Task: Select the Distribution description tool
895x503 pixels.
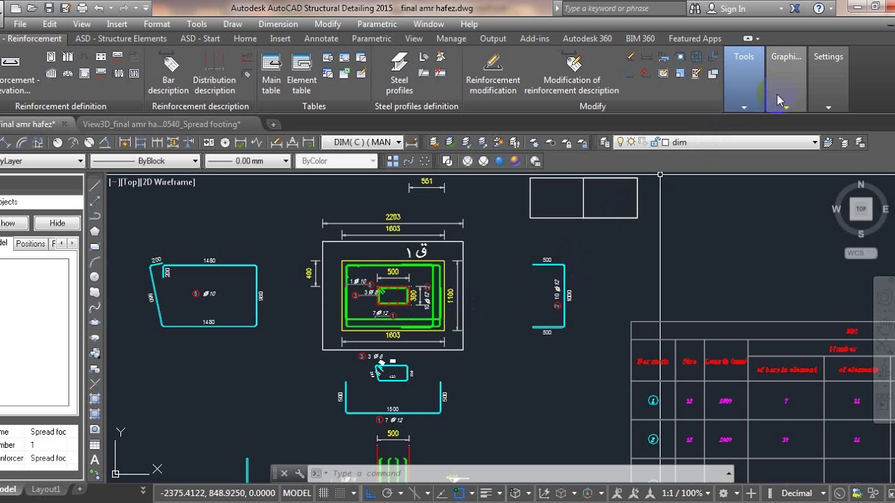Action: tap(214, 74)
